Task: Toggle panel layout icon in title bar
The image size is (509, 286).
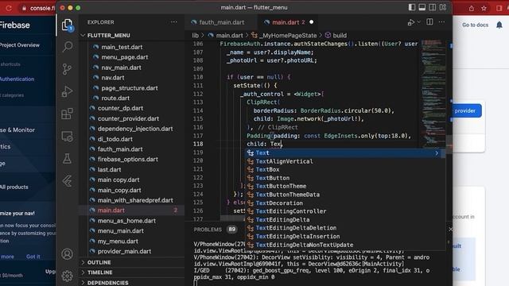Action: click(x=422, y=7)
